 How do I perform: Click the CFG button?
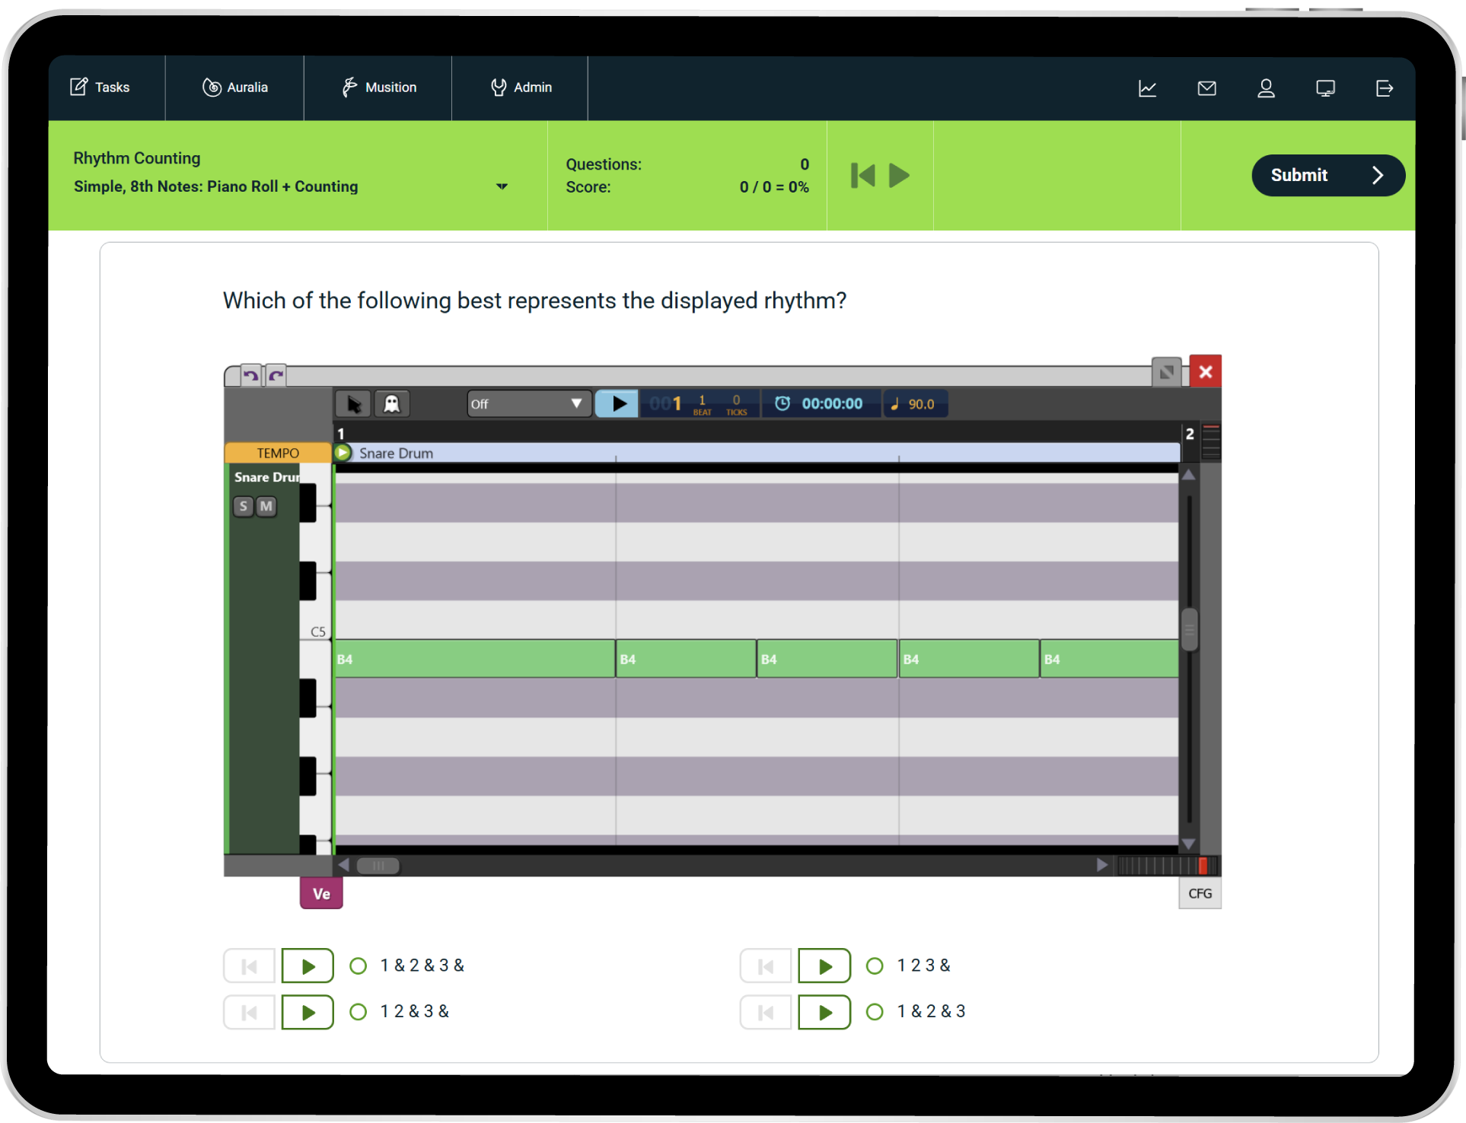[x=1200, y=893]
